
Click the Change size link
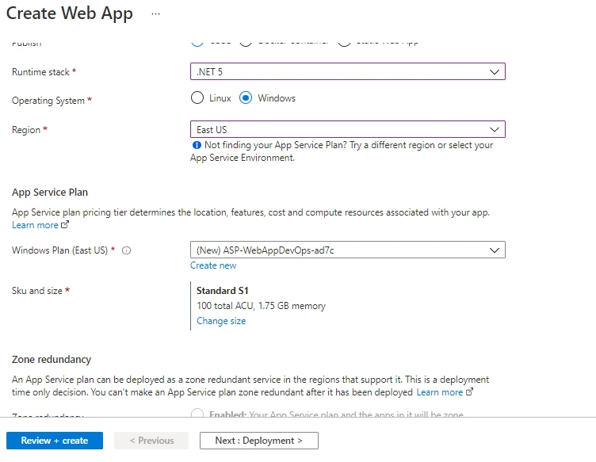221,321
